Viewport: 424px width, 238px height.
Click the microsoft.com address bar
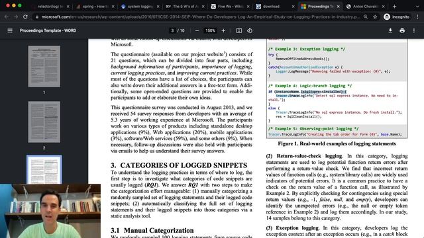[x=200, y=17]
